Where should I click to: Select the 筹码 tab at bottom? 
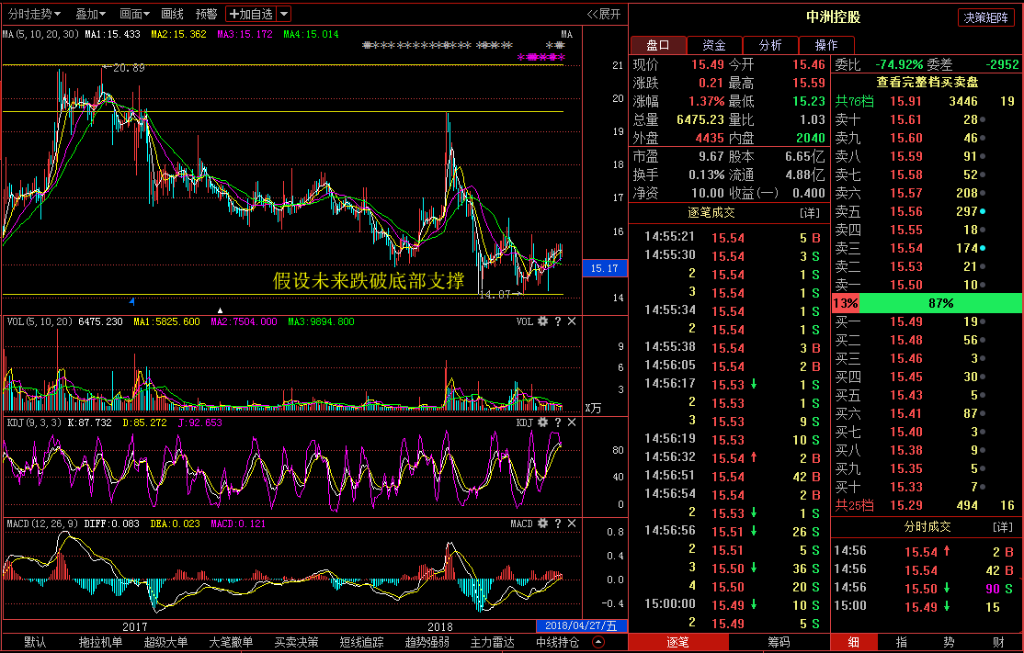pyautogui.click(x=779, y=642)
